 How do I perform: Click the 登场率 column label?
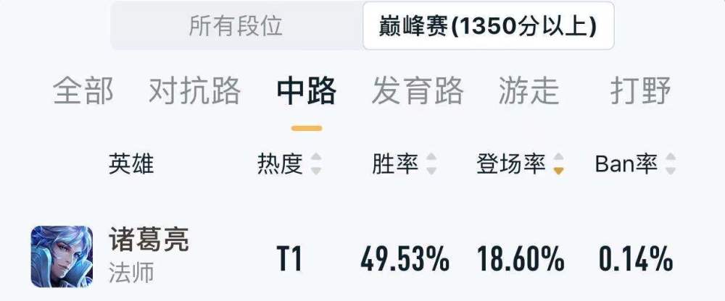[x=511, y=164]
